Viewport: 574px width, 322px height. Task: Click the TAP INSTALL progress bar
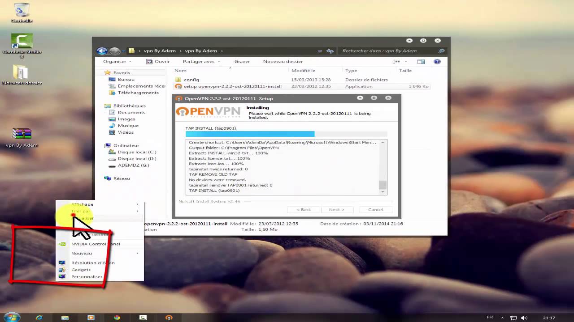[286, 134]
